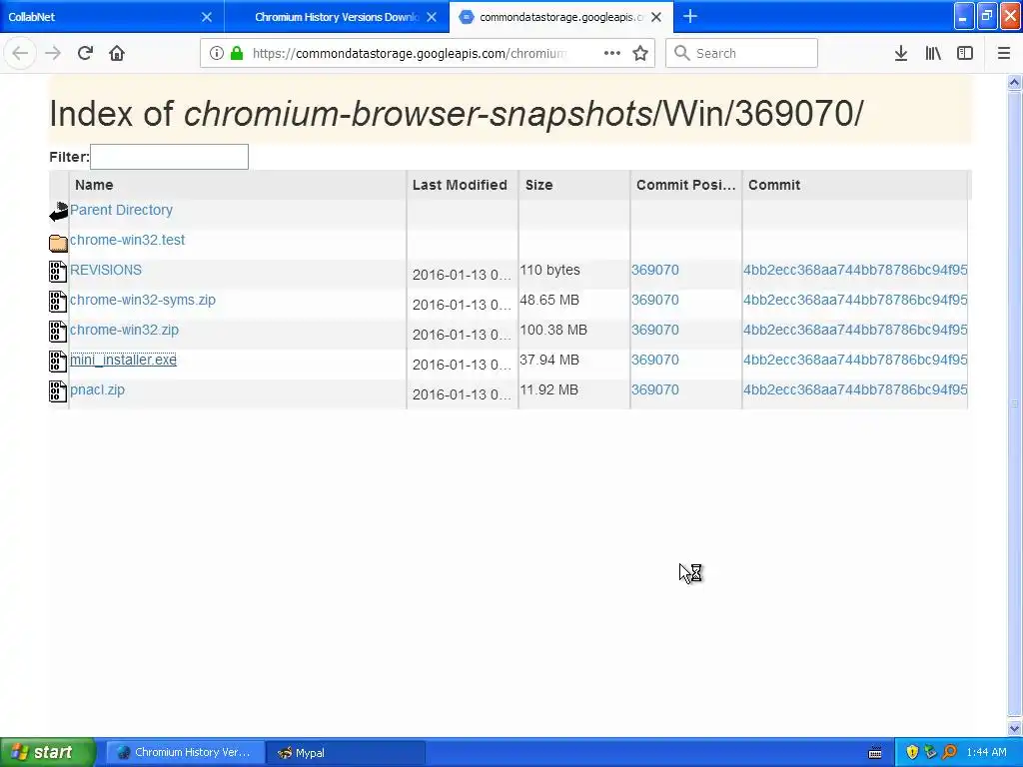The image size is (1023, 767).
Task: Toggle the sidebar view icon
Action: 965,53
